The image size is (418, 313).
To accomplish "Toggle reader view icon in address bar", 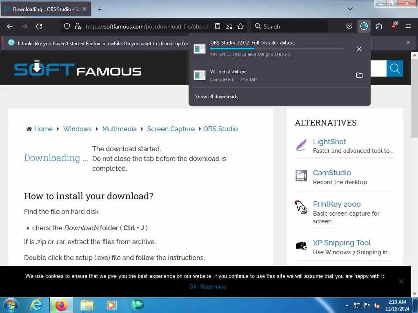I will pos(218,26).
